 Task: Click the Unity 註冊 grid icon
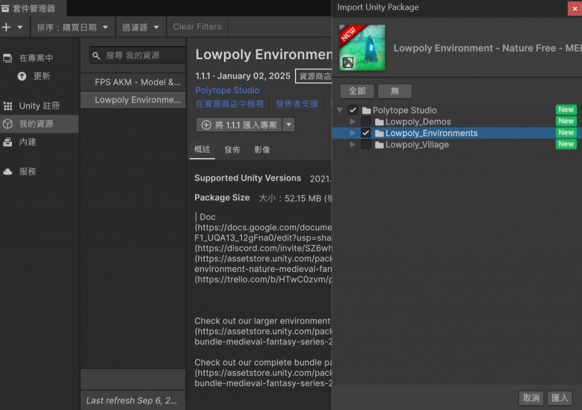point(8,106)
